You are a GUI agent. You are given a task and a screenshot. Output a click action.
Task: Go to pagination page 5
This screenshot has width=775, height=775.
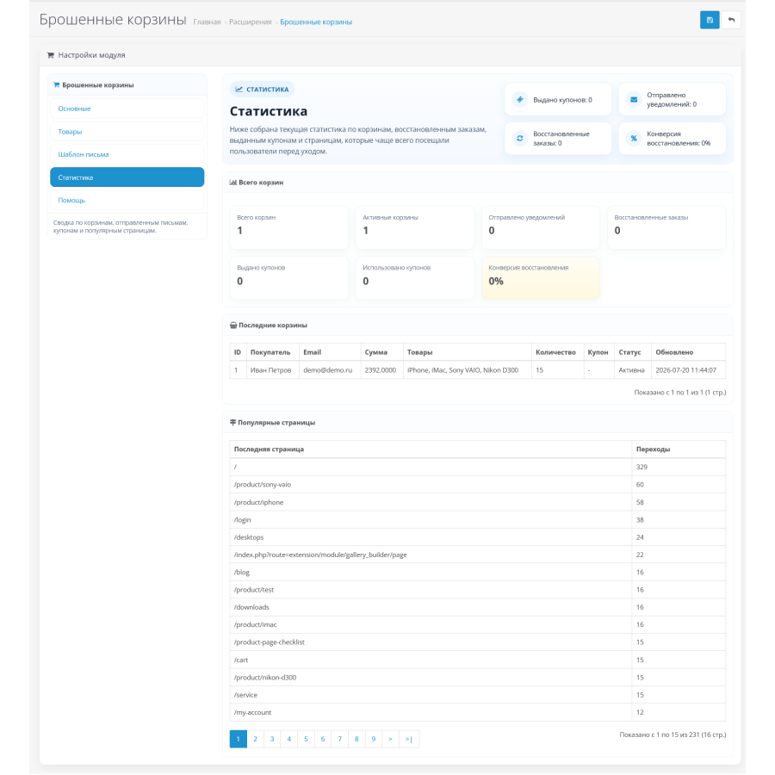(306, 739)
